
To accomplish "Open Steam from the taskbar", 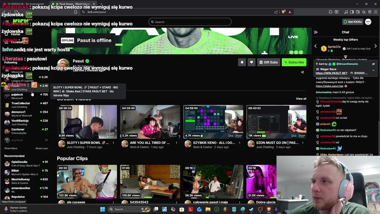I will (251, 209).
